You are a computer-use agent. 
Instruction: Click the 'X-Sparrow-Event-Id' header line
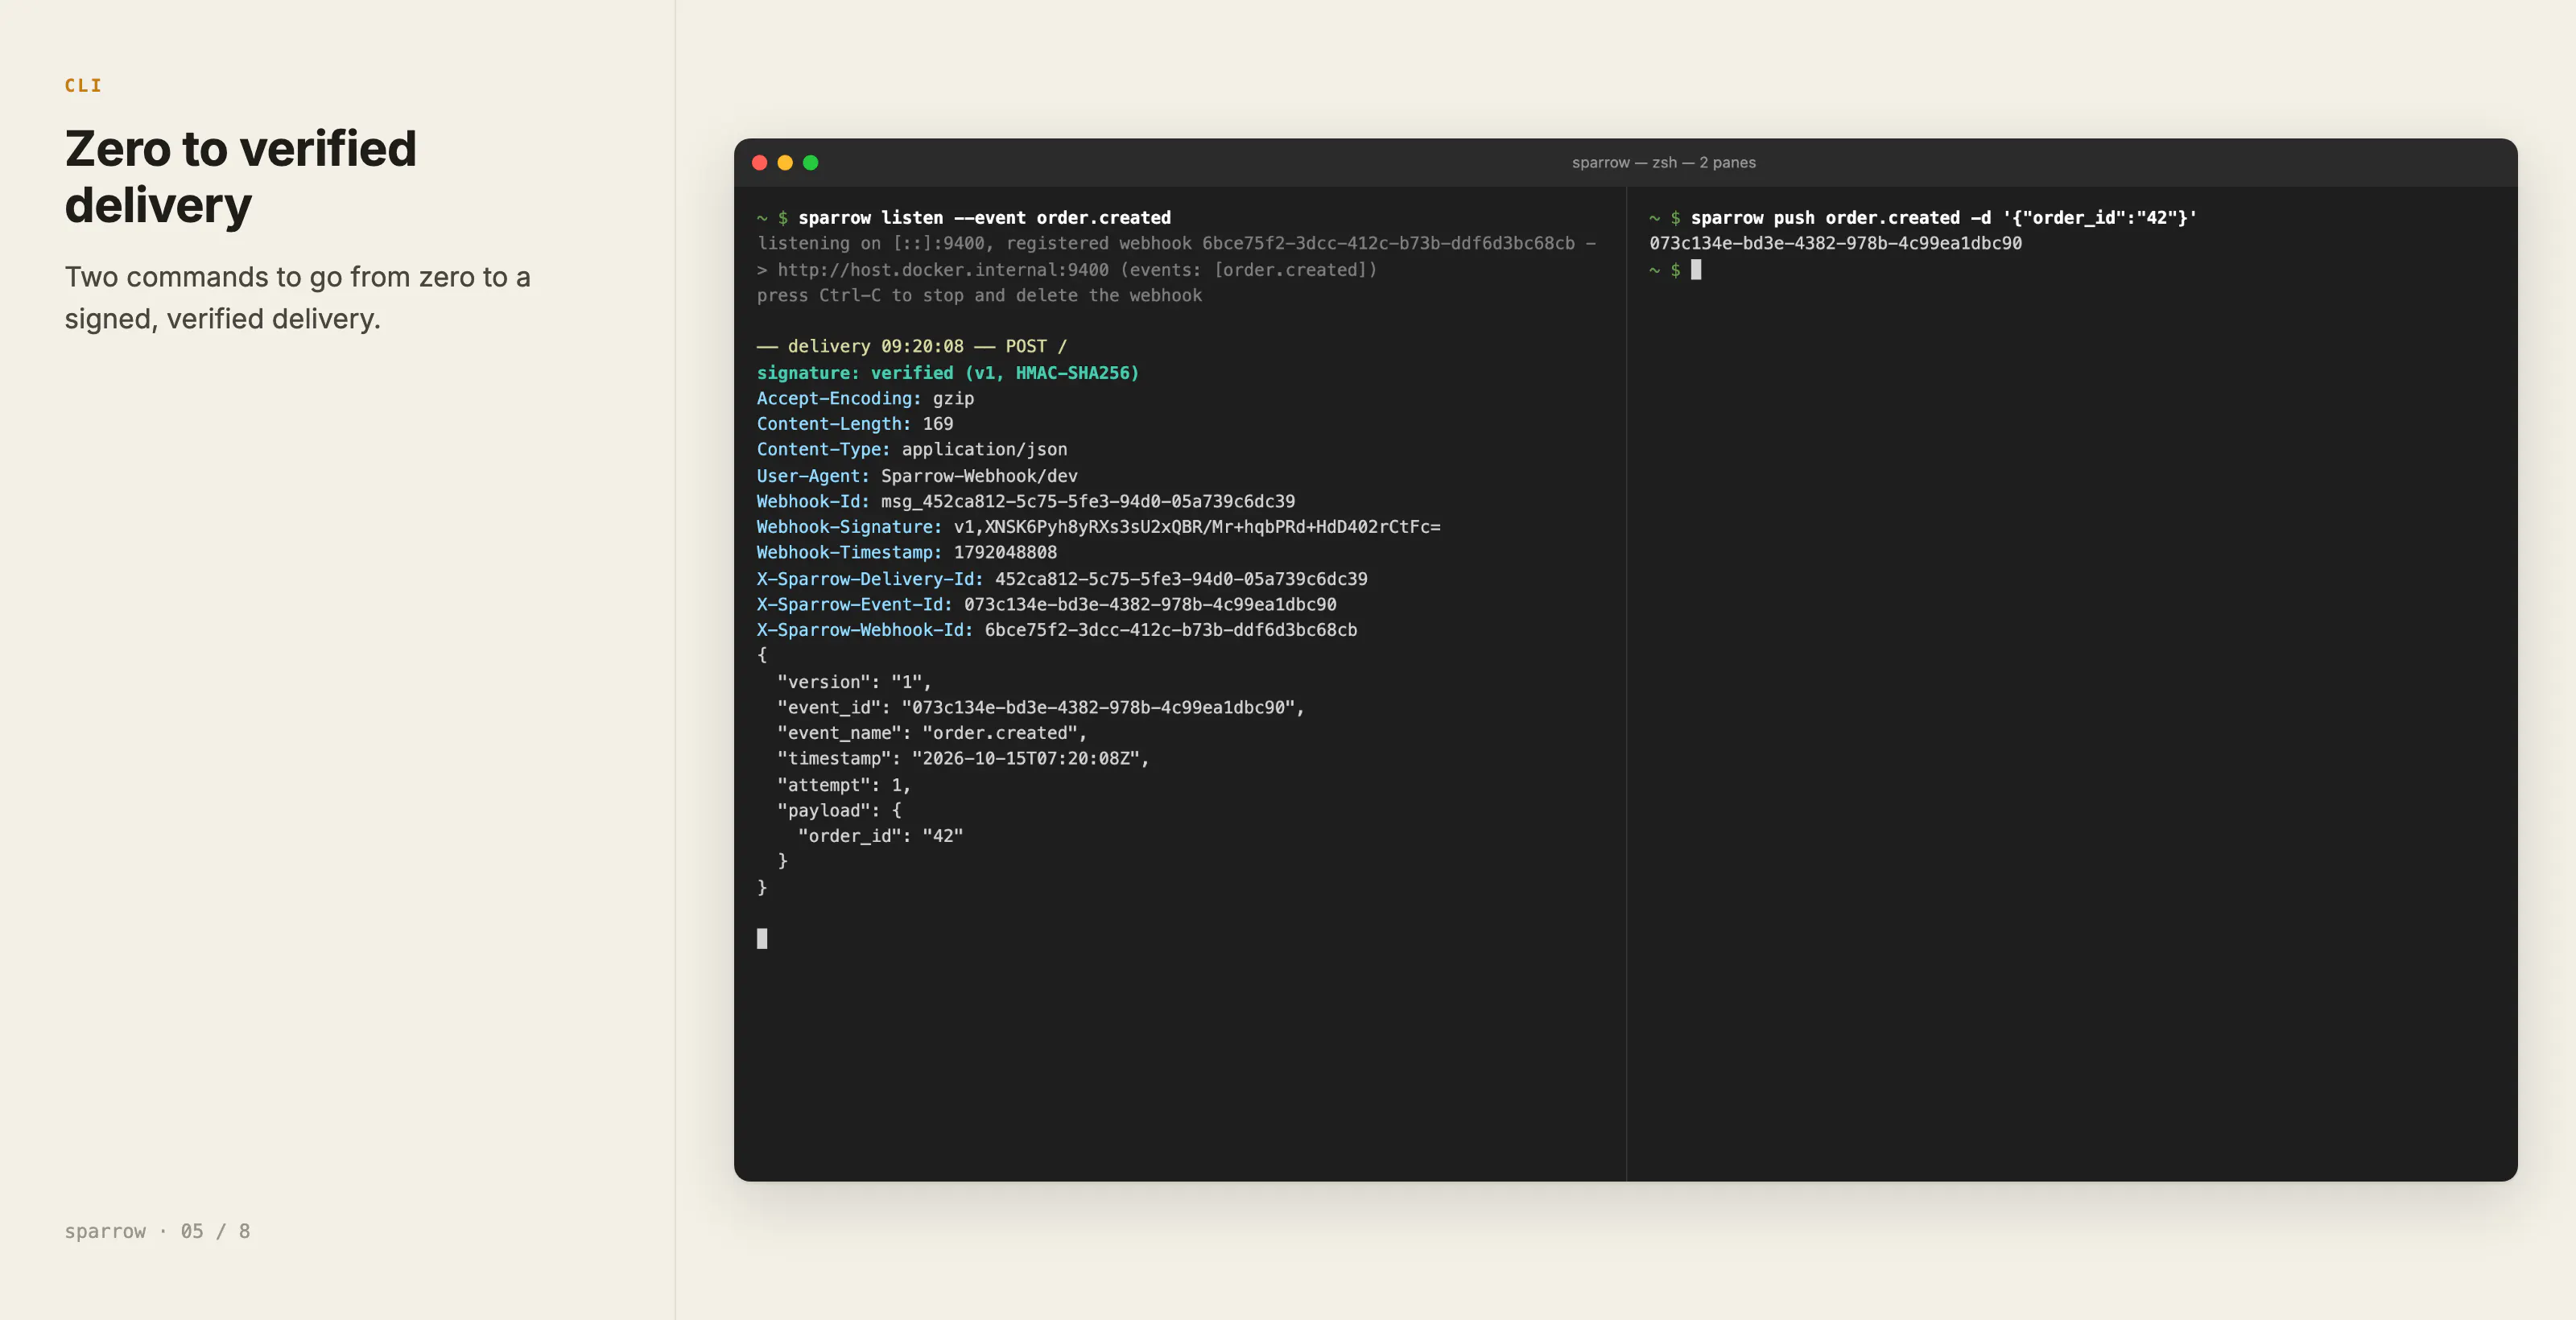(1046, 605)
